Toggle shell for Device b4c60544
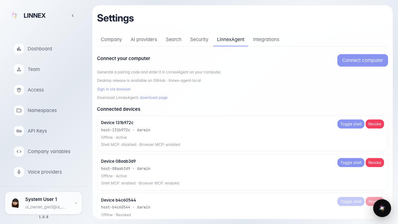The height and width of the screenshot is (224, 398). coord(351,202)
